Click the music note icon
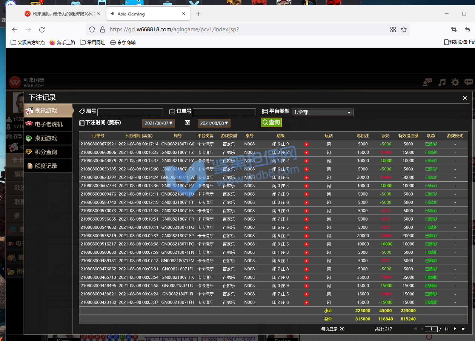 click(x=442, y=82)
